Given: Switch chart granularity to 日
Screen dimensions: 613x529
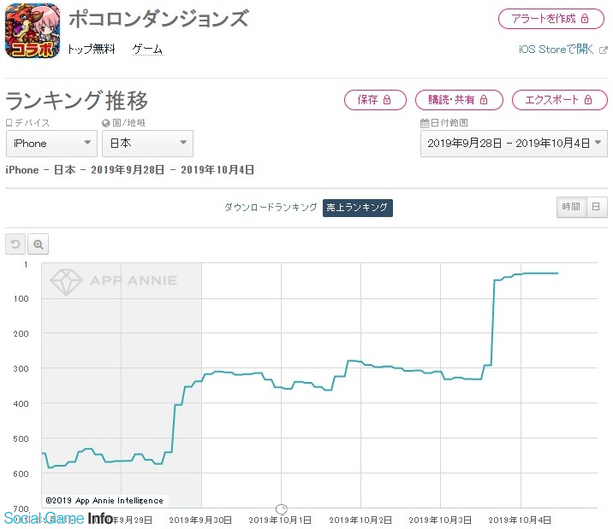Looking at the screenshot, I should (596, 207).
